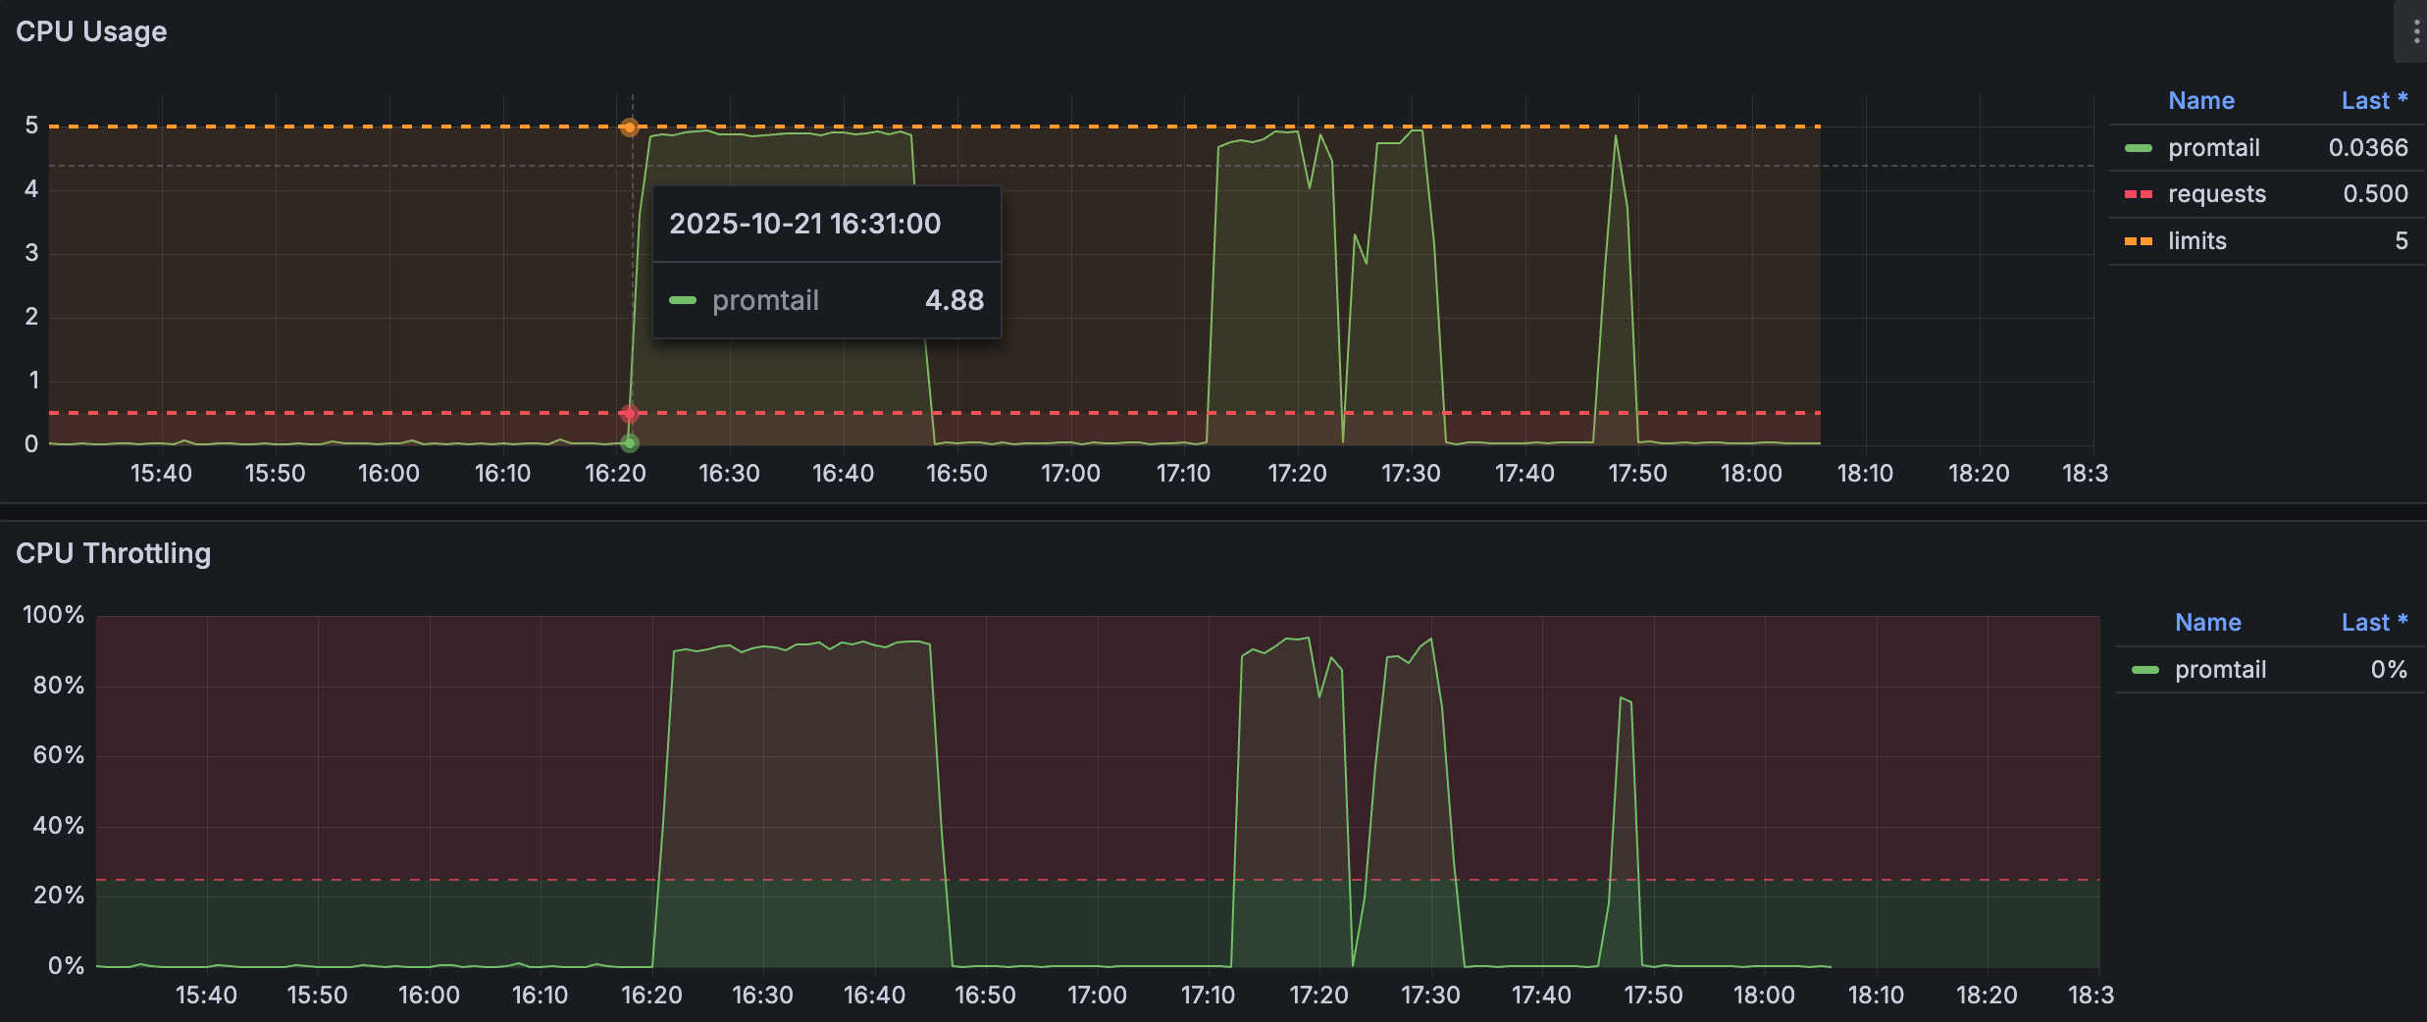Click promtail last value 0.0366
2427x1022 pixels.
coord(2368,148)
